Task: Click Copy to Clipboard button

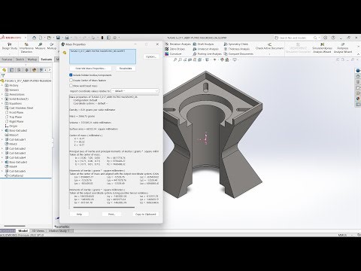Action: (x=146, y=214)
